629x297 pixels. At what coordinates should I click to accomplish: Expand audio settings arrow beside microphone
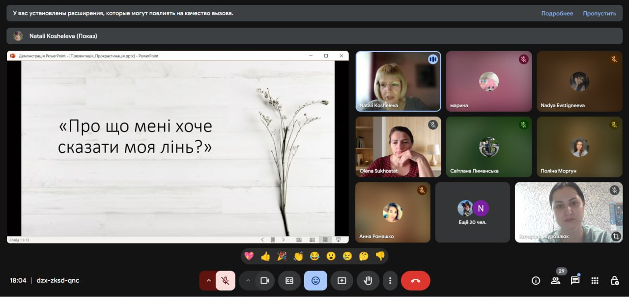[x=208, y=281]
